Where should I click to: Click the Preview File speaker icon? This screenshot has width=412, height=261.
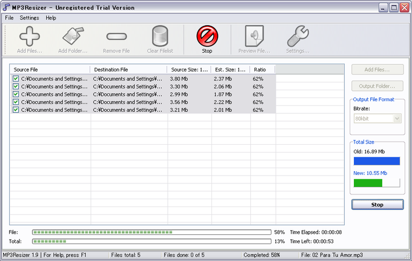click(x=254, y=36)
